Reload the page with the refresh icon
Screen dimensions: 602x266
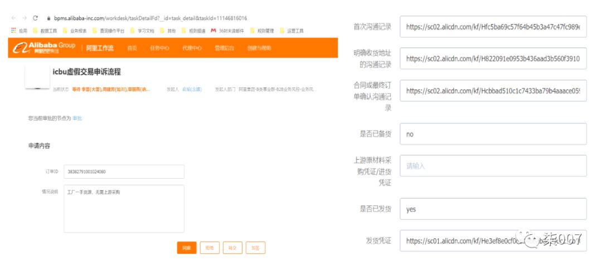(x=35, y=18)
